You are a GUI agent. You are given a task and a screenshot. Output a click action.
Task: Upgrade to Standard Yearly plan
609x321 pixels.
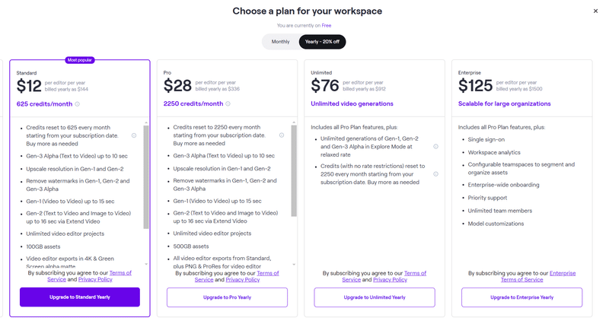coord(80,297)
